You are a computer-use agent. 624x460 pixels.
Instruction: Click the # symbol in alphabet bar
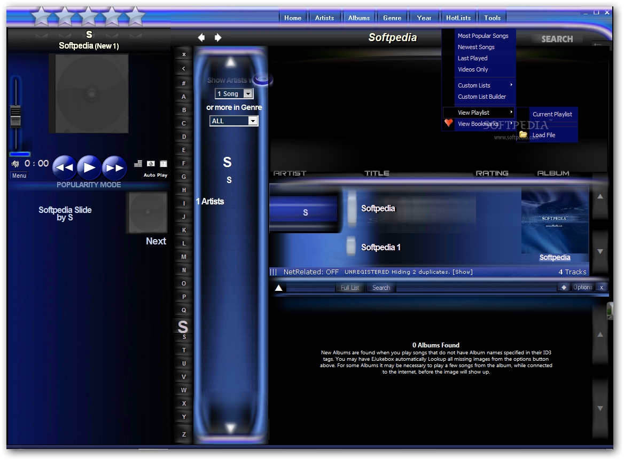click(x=184, y=83)
